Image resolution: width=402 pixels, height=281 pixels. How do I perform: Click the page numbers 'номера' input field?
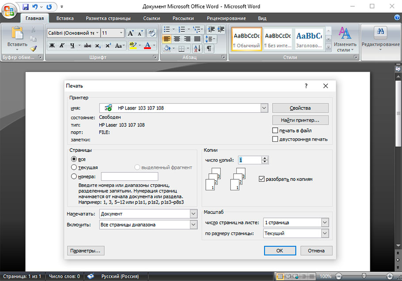(x=129, y=177)
